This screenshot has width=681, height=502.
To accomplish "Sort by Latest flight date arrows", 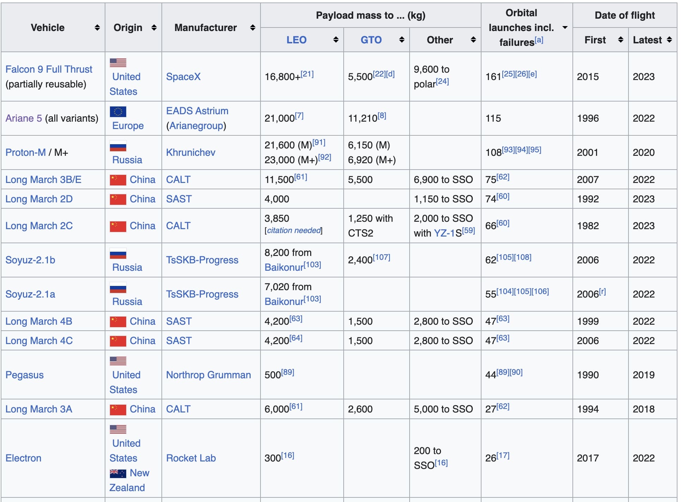I will click(669, 40).
